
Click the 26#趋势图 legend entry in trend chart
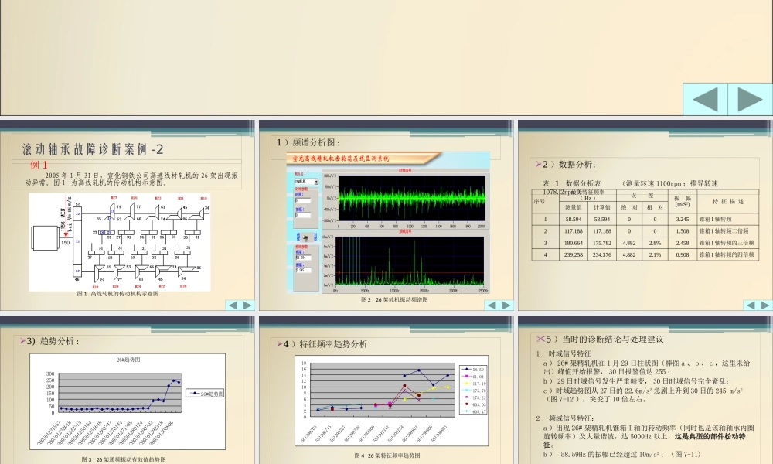[205, 394]
